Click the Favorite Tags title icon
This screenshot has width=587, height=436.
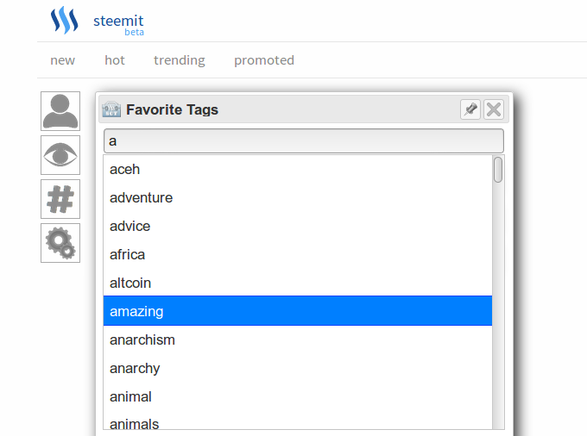point(111,109)
